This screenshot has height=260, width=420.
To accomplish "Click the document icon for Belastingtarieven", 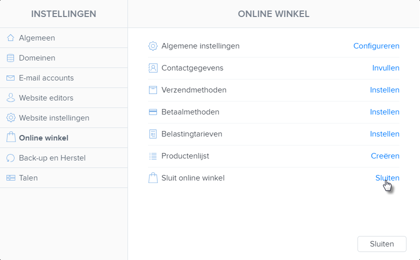I will point(153,134).
